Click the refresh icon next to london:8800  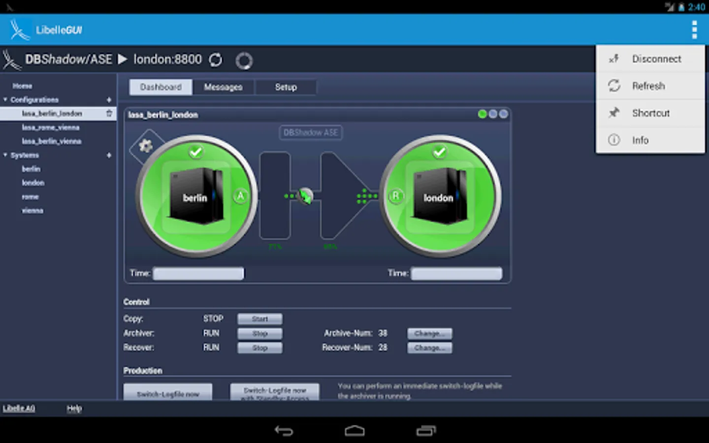click(x=216, y=60)
